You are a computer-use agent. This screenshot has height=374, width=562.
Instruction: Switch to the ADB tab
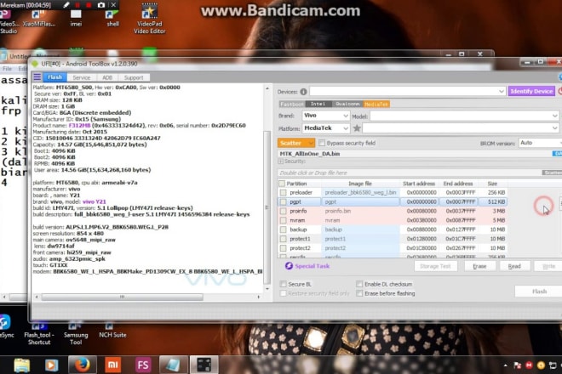(x=106, y=77)
